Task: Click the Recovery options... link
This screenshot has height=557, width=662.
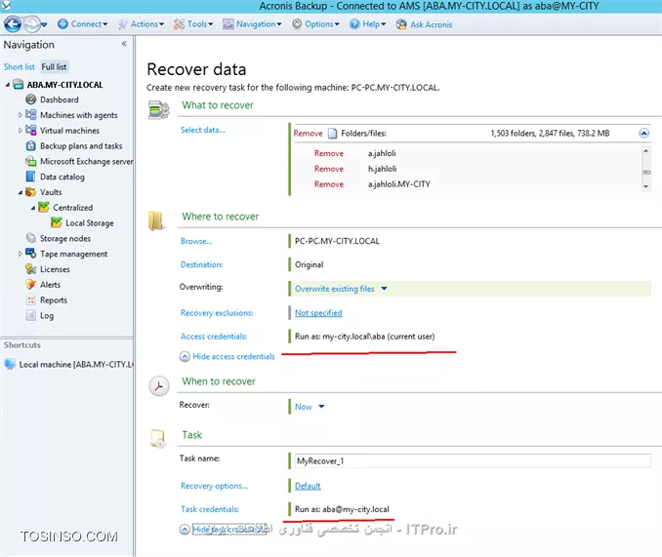Action: (x=214, y=486)
